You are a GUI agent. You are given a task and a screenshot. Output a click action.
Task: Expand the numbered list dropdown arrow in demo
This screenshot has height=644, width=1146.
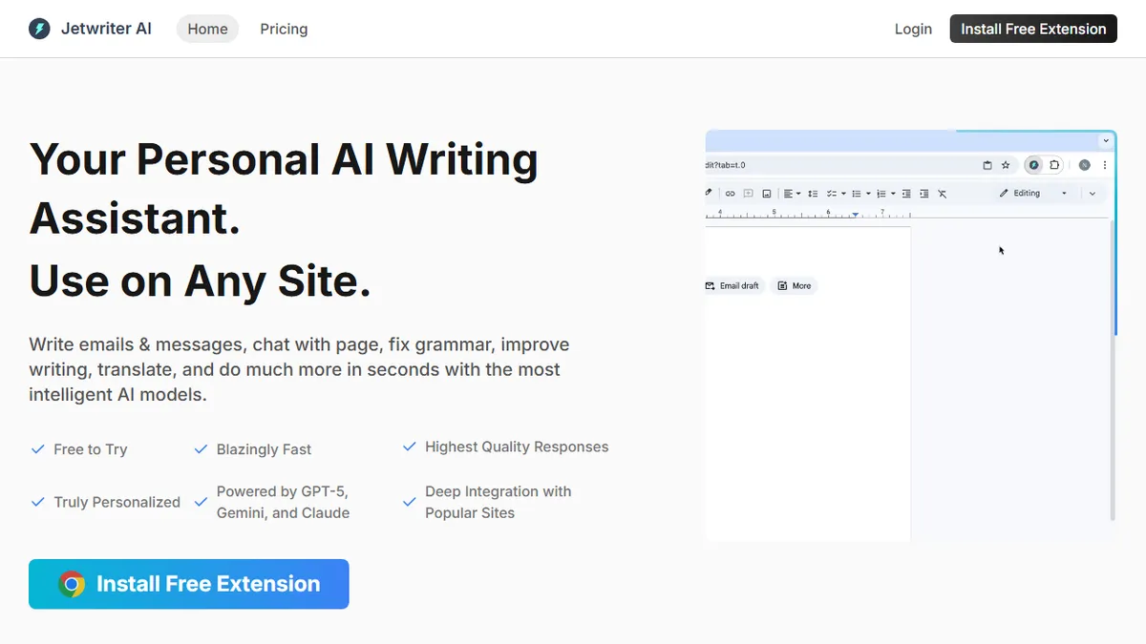point(893,194)
